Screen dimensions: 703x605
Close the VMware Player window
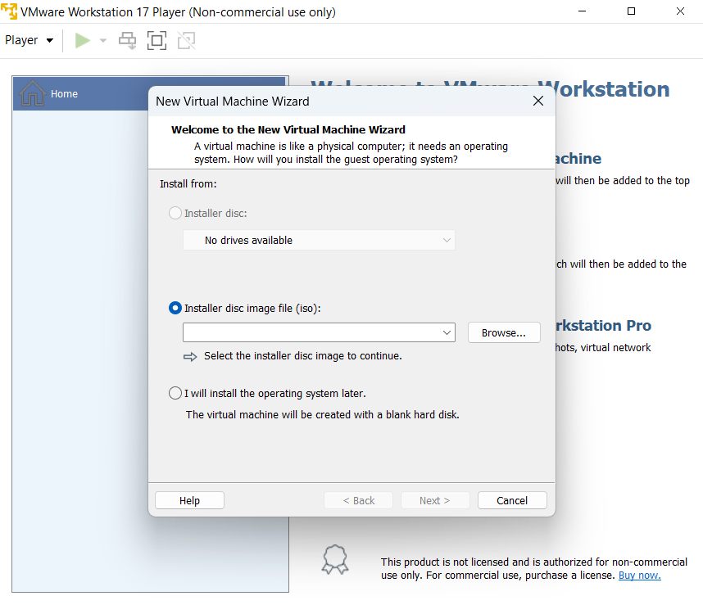tap(680, 11)
